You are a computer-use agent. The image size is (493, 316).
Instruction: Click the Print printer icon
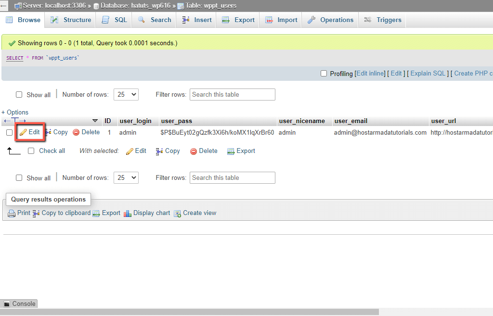coord(12,214)
